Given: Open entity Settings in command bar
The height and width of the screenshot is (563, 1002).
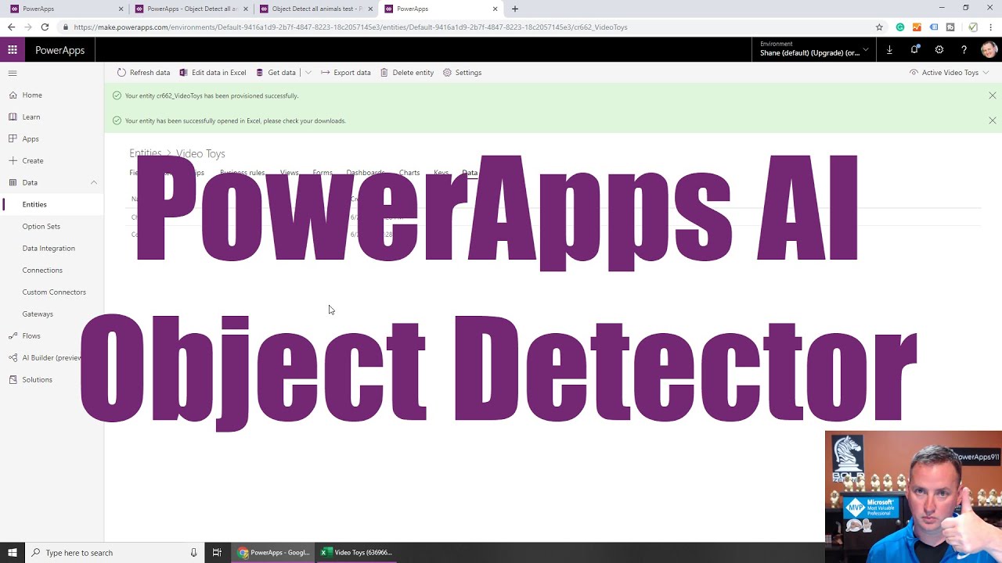Looking at the screenshot, I should [x=462, y=73].
